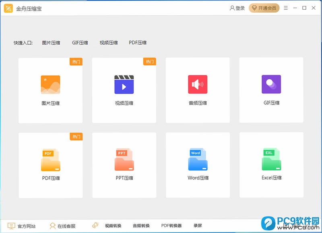The width and height of the screenshot is (322, 233).
Task: Click the PPT压缩 card label text
Action: click(x=124, y=178)
